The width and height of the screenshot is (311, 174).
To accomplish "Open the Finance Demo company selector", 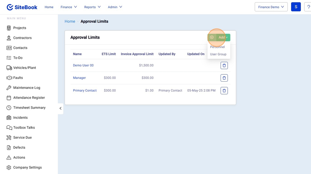I will click(271, 7).
